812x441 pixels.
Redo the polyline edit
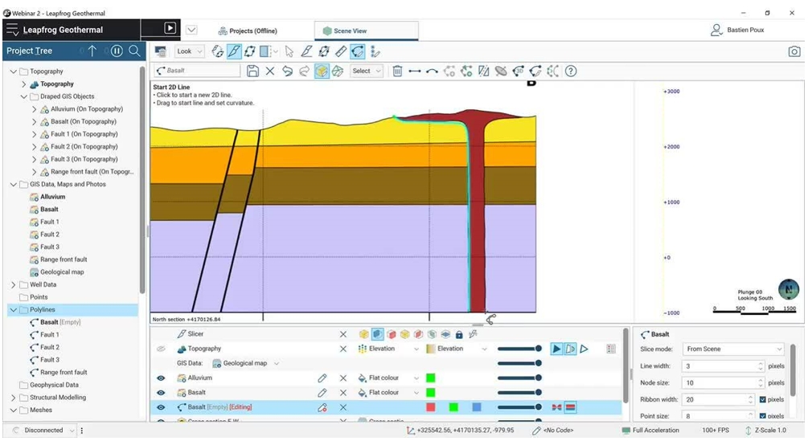[305, 71]
